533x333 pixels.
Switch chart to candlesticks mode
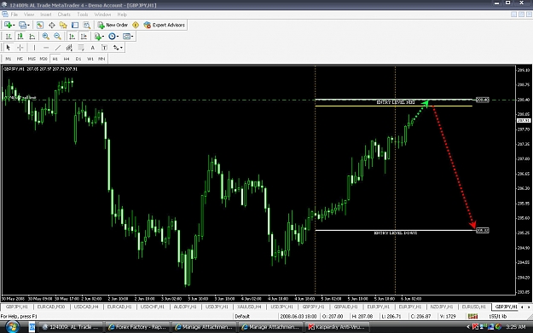(x=20, y=37)
